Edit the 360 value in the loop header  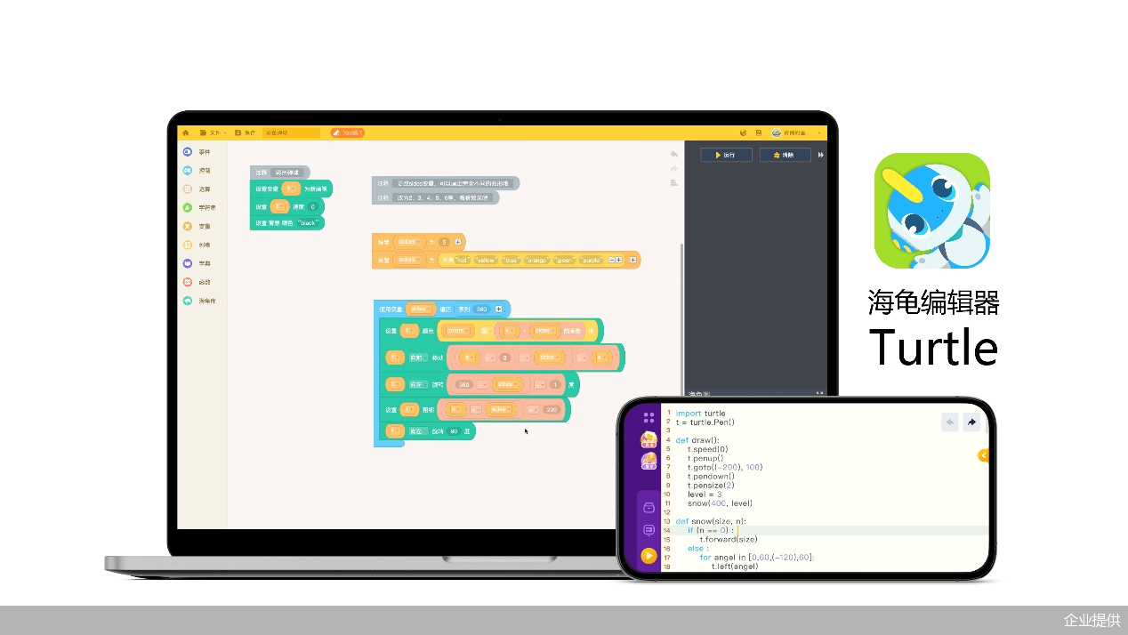(x=481, y=309)
